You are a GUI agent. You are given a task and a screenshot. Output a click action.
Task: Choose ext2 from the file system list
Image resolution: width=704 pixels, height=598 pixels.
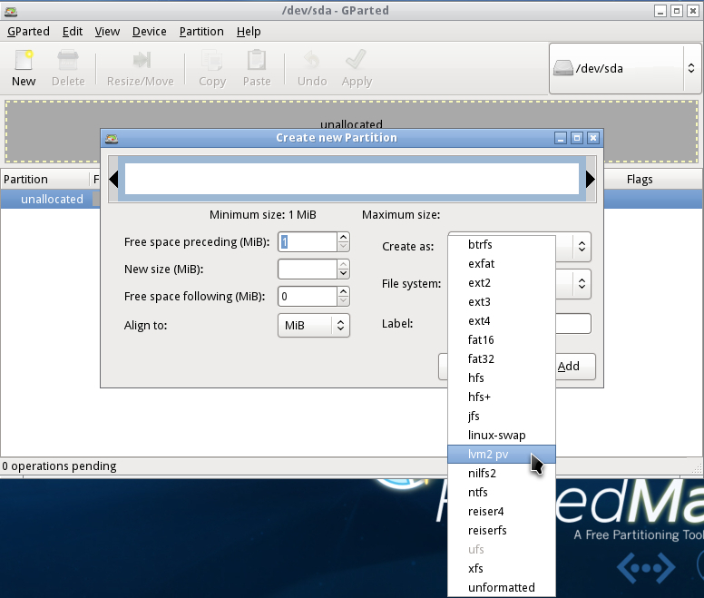pyautogui.click(x=502, y=282)
